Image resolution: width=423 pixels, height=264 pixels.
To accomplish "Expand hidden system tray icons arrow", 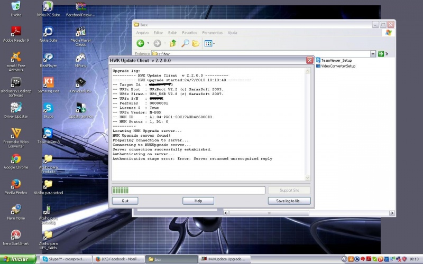I will (x=344, y=259).
